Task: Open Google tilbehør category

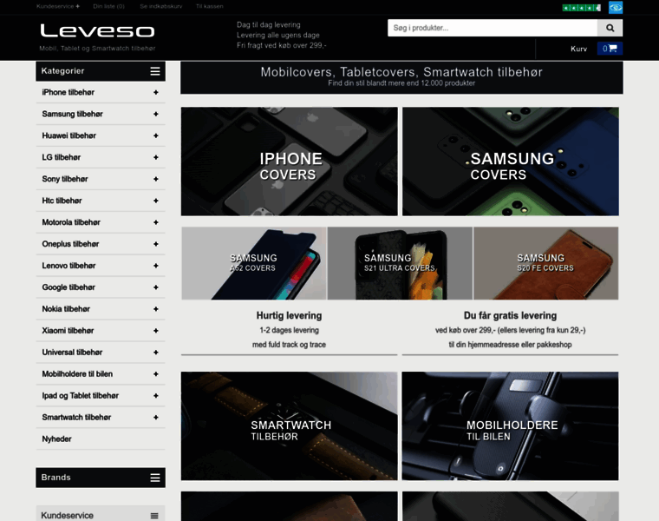Action: tap(69, 287)
